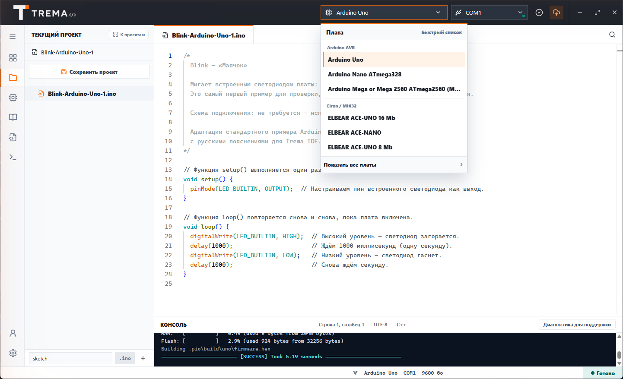Image resolution: width=623 pixels, height=379 pixels.
Task: Select the .ino file extension selector
Action: 125,358
